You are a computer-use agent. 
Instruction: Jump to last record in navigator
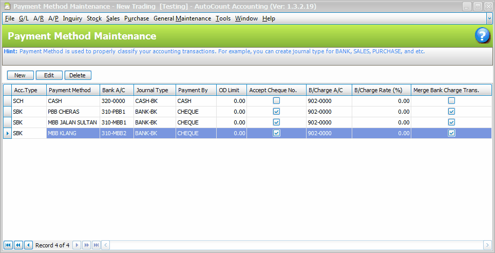pyautogui.click(x=96, y=245)
